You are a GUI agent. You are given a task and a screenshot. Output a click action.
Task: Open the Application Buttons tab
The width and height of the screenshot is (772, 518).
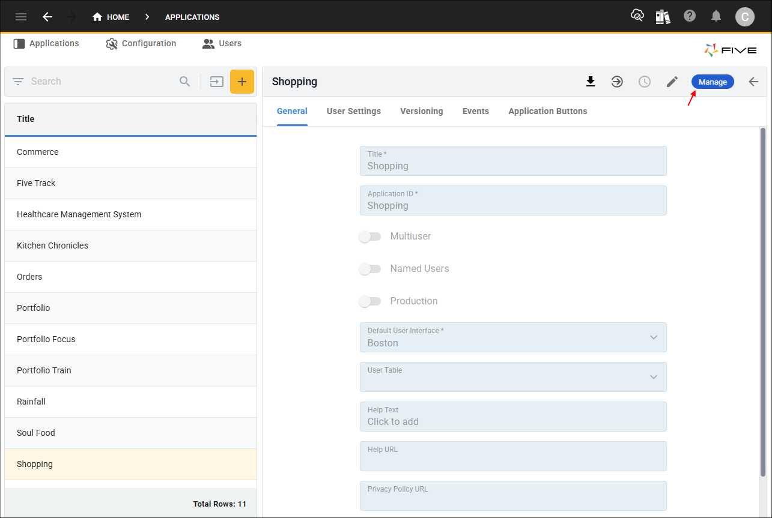(548, 111)
